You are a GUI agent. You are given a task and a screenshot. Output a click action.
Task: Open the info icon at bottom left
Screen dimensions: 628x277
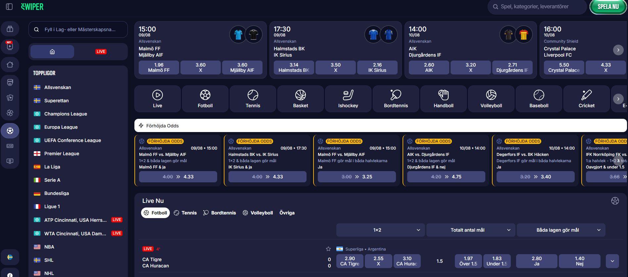click(x=10, y=274)
